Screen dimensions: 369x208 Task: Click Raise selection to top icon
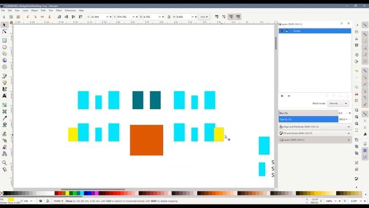[81, 17]
